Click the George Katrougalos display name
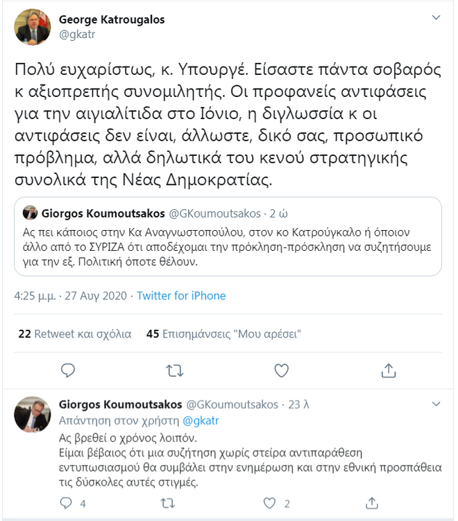458x521 pixels. click(x=112, y=19)
